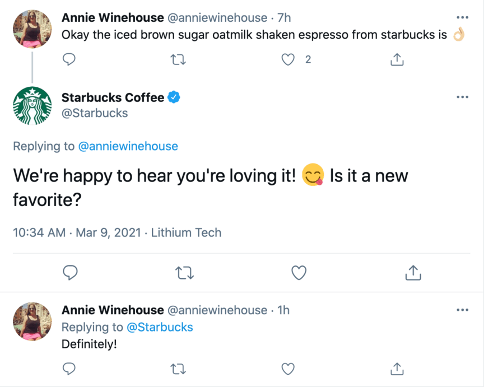Click the share icon on Starbucks' reply
Screen dimensions: 484x387
[413, 273]
